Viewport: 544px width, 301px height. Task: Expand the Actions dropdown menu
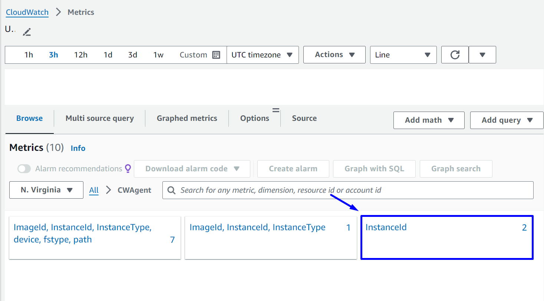tap(334, 55)
